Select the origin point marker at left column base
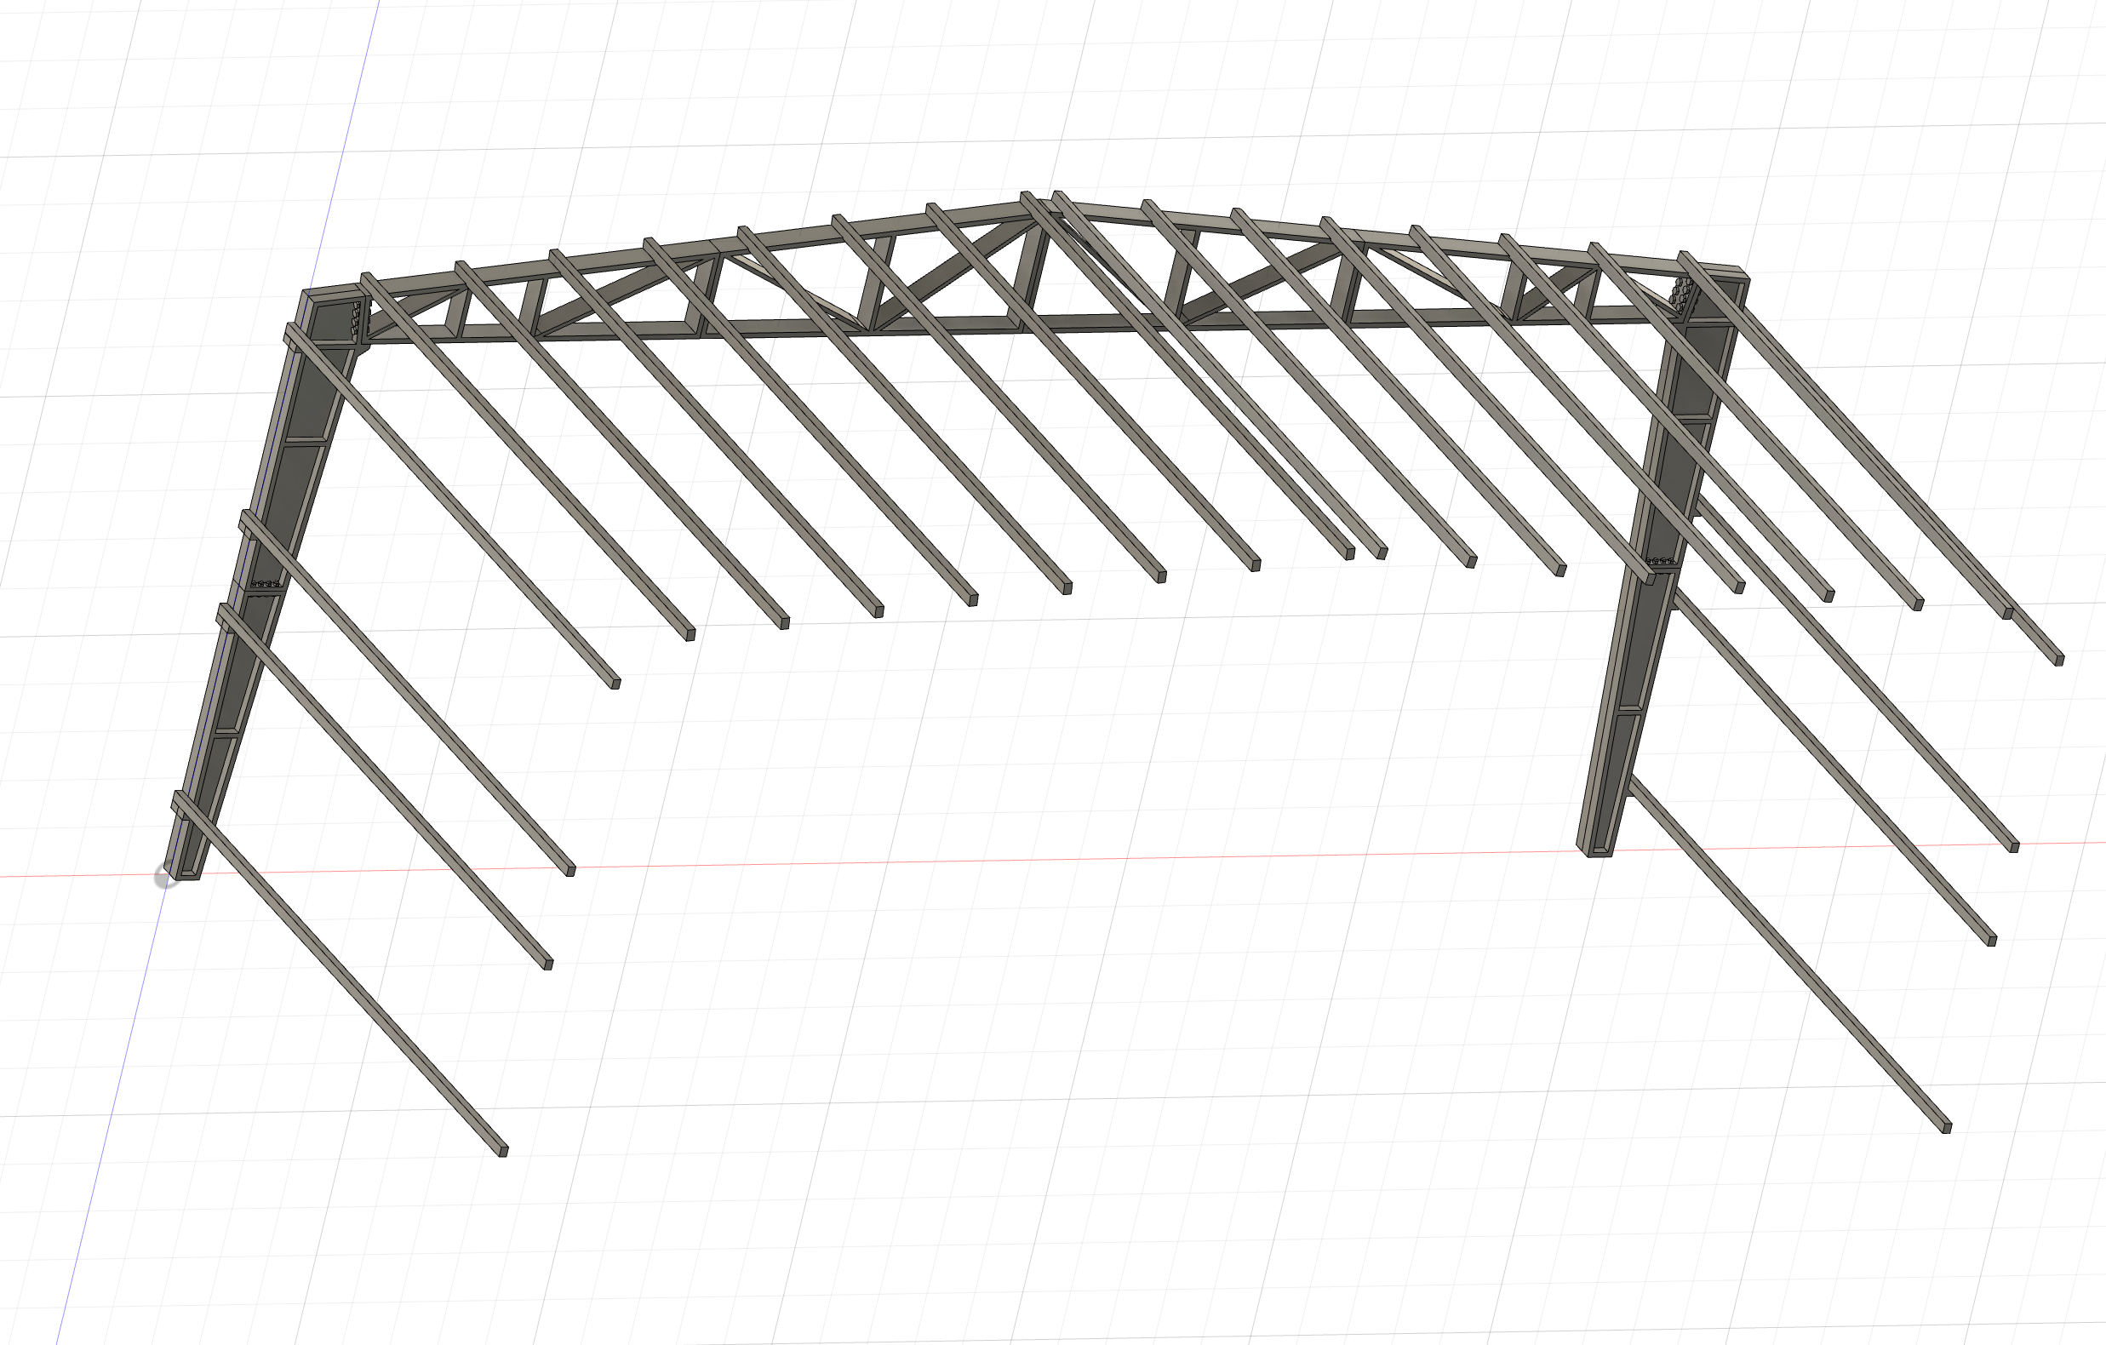This screenshot has width=2106, height=1345. (x=164, y=877)
